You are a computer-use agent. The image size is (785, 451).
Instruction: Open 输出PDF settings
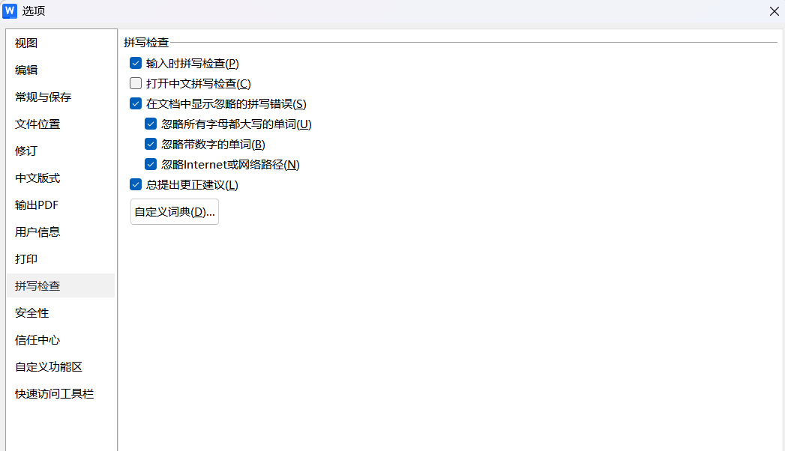37,205
